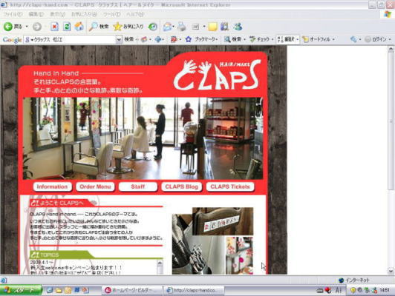Open the Help menu

point(135,14)
